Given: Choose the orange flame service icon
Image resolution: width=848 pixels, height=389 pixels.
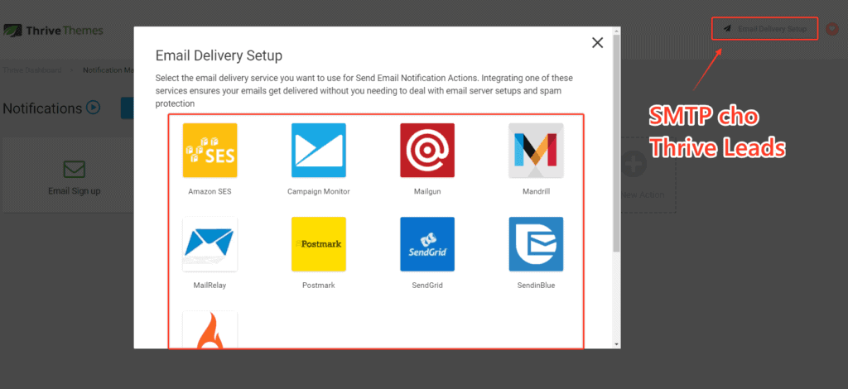Looking at the screenshot, I should coord(210,329).
